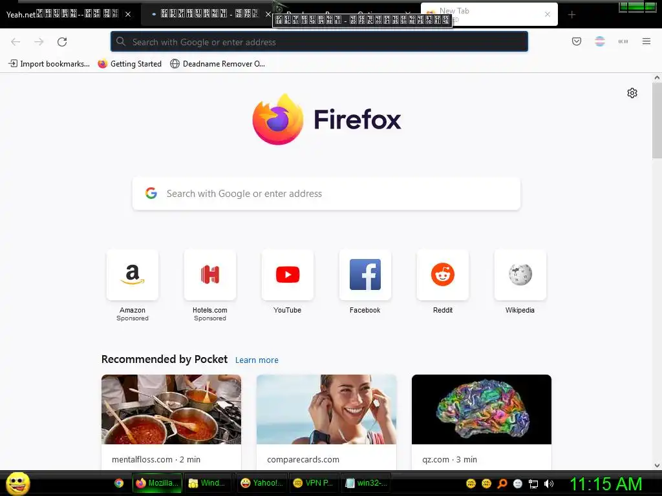Click the page vertical scrollbar thumb
This screenshot has width=662, height=496.
657,120
